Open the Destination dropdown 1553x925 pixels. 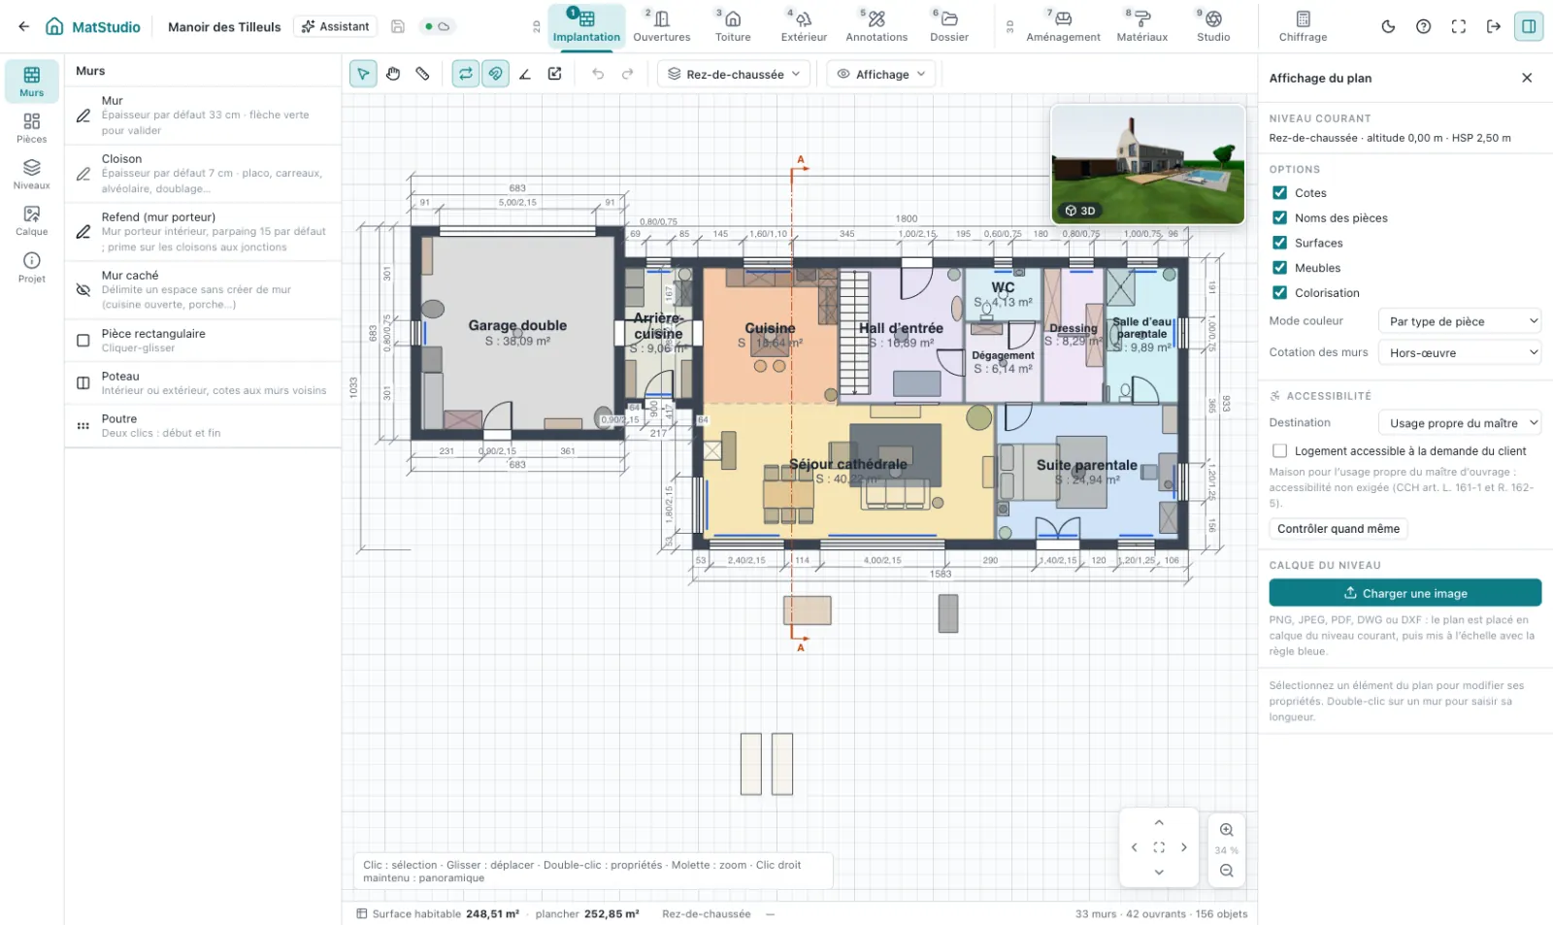[1460, 422]
